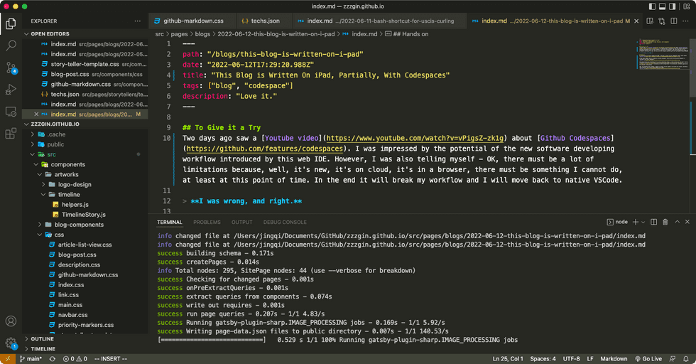Screen dimensions: 696x364
Task: Toggle bottom panel visibility
Action: click(662, 6)
